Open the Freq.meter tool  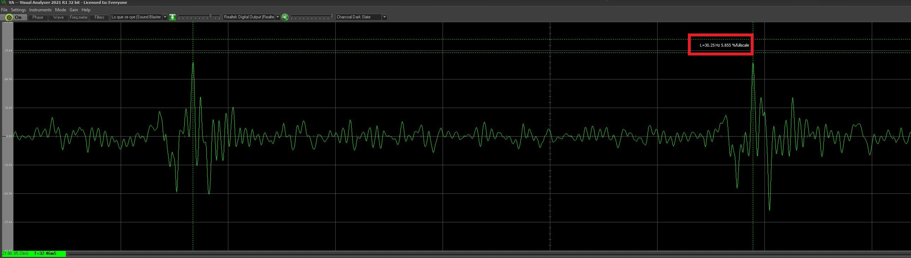coord(78,17)
